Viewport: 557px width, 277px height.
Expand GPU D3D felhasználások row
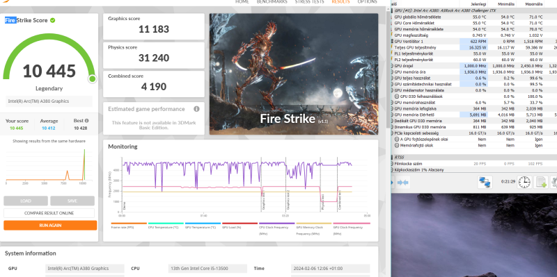coord(397,96)
